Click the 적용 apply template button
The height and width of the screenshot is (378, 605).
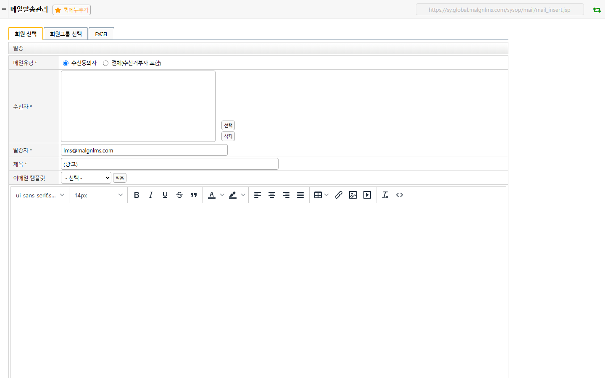coord(120,178)
